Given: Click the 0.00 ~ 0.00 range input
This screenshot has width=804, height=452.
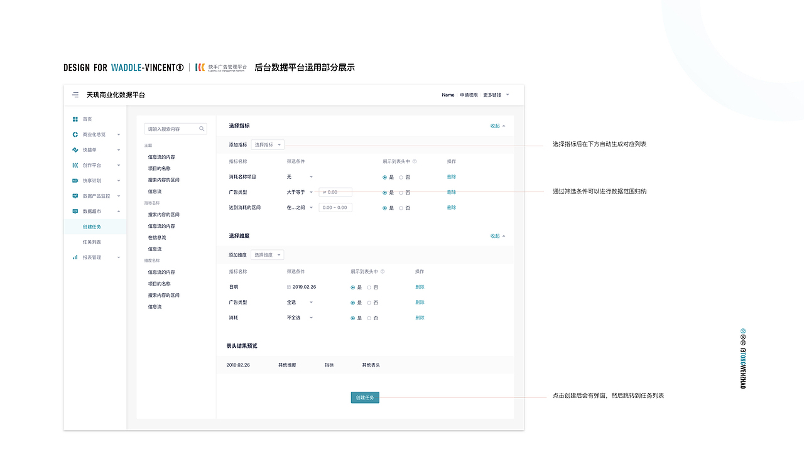Looking at the screenshot, I should coord(335,207).
